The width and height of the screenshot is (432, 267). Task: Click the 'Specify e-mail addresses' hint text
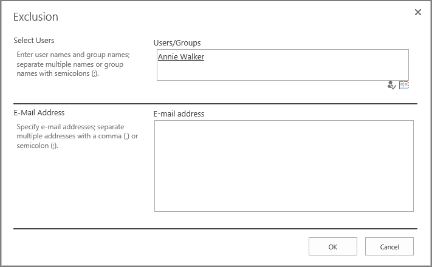(x=70, y=127)
